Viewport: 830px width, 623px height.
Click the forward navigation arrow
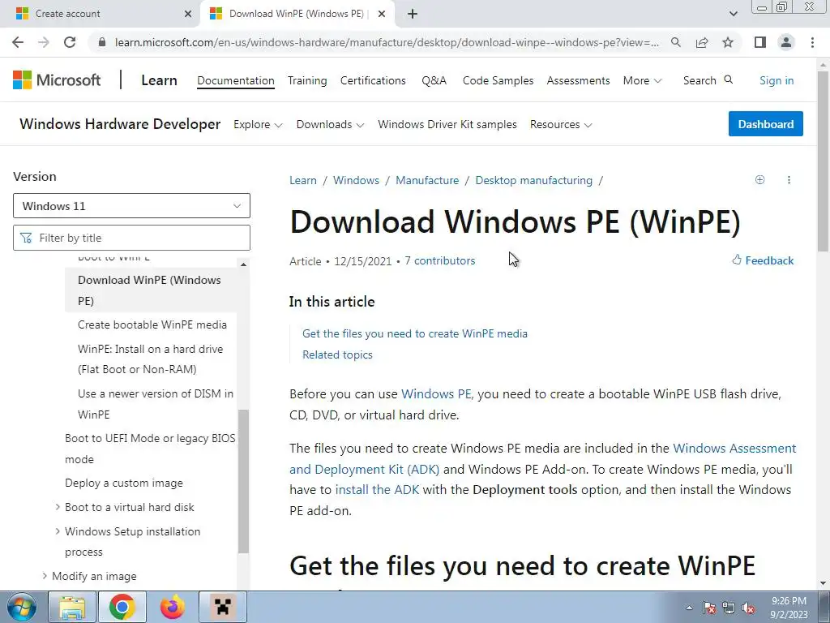[44, 42]
